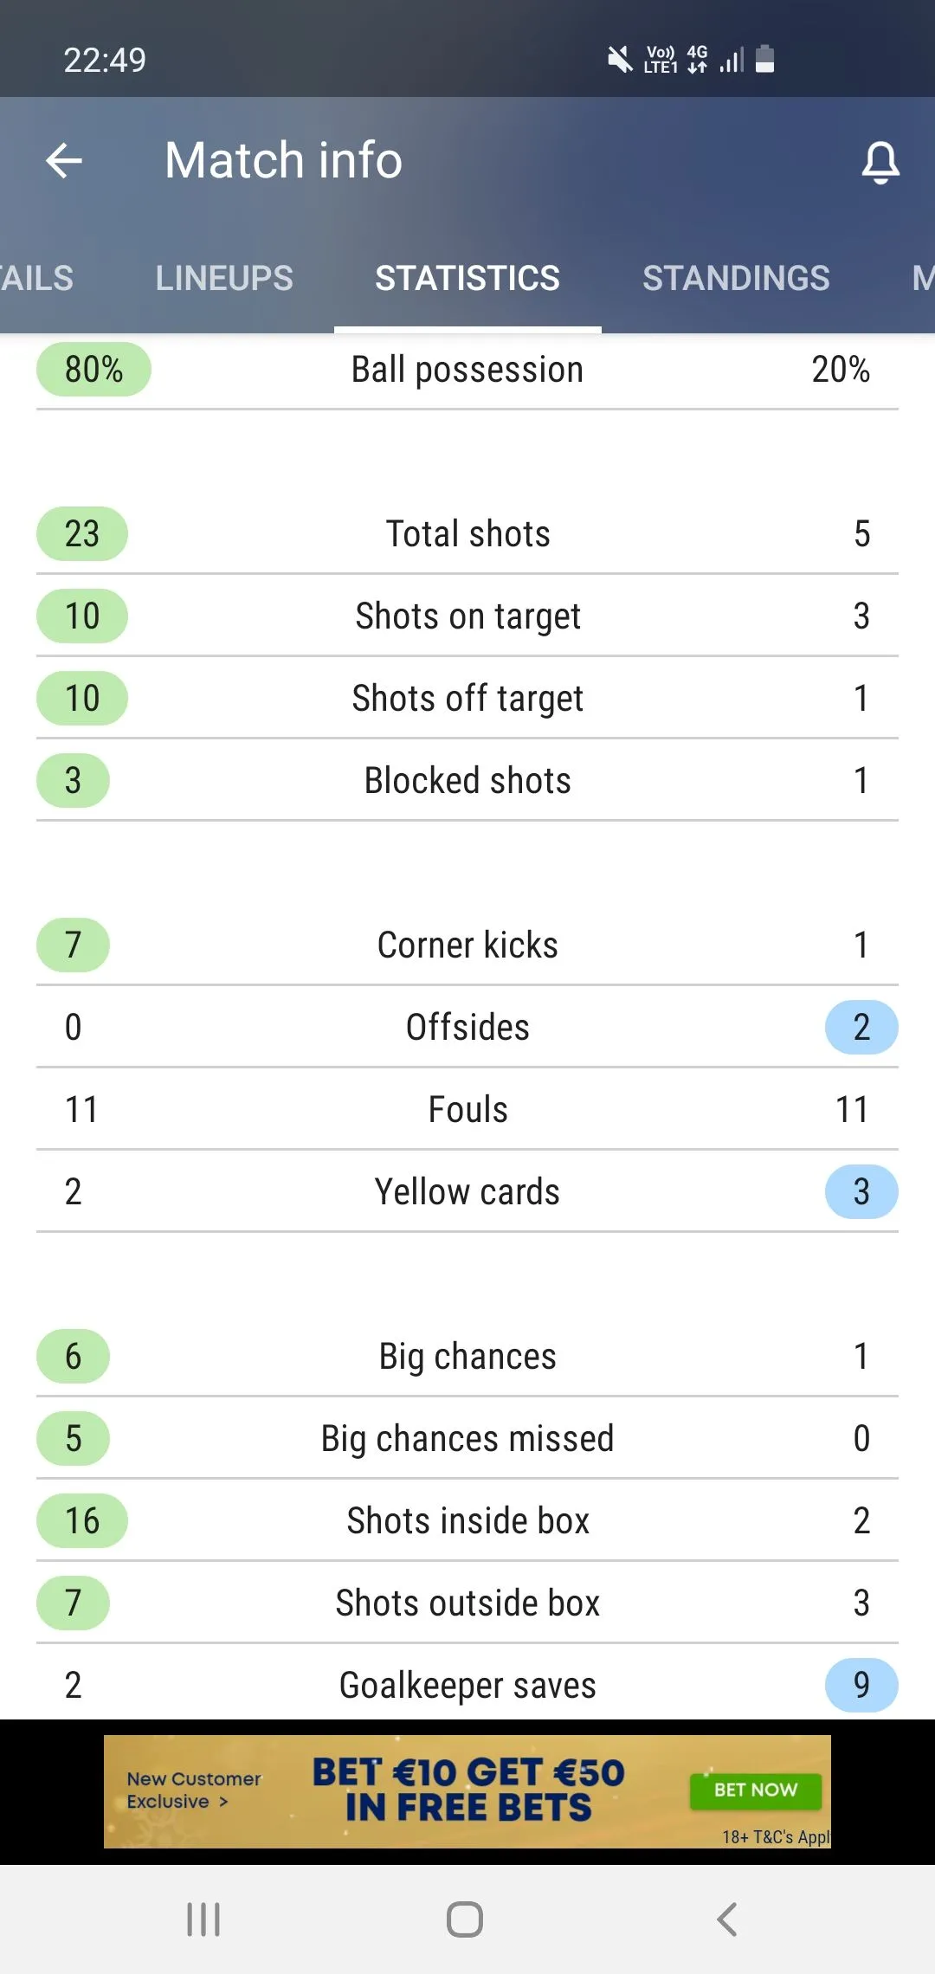The image size is (935, 1974).
Task: Open the partially visible DETAILS tab
Action: (x=35, y=278)
